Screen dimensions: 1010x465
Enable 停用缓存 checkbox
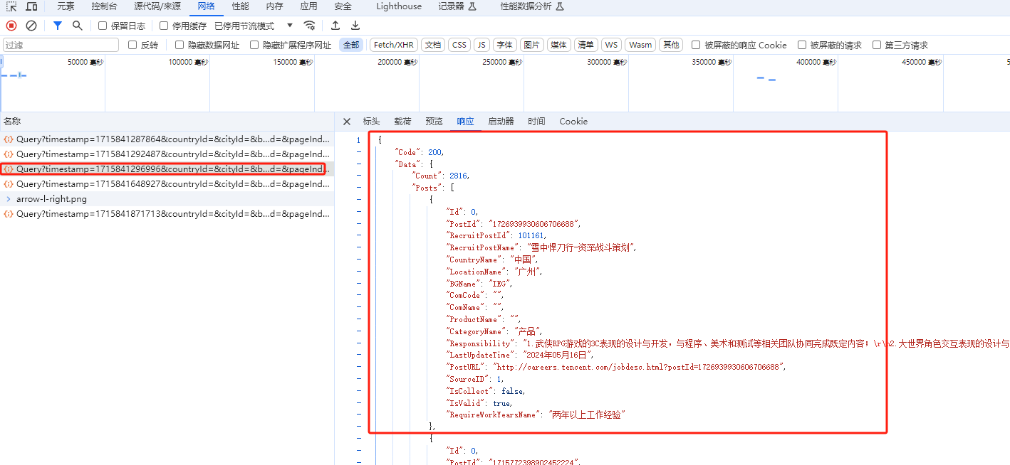(164, 26)
